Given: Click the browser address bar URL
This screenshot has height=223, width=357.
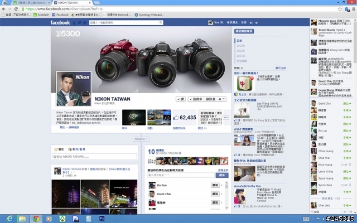Looking at the screenshot, I should pos(64,9).
